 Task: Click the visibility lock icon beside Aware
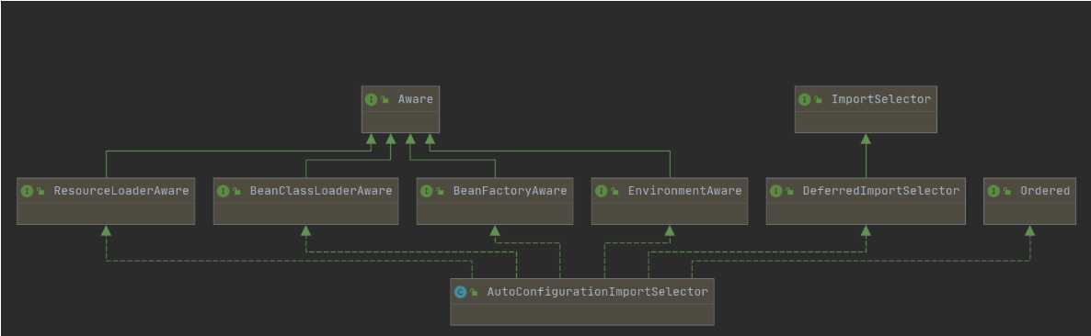385,100
